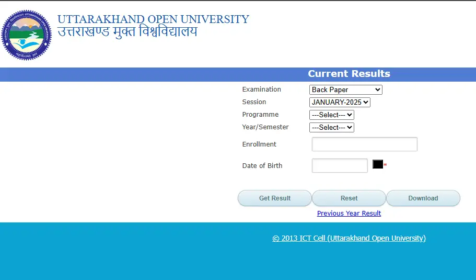Follow the 2013 ICT Cell footer link

[349, 238]
